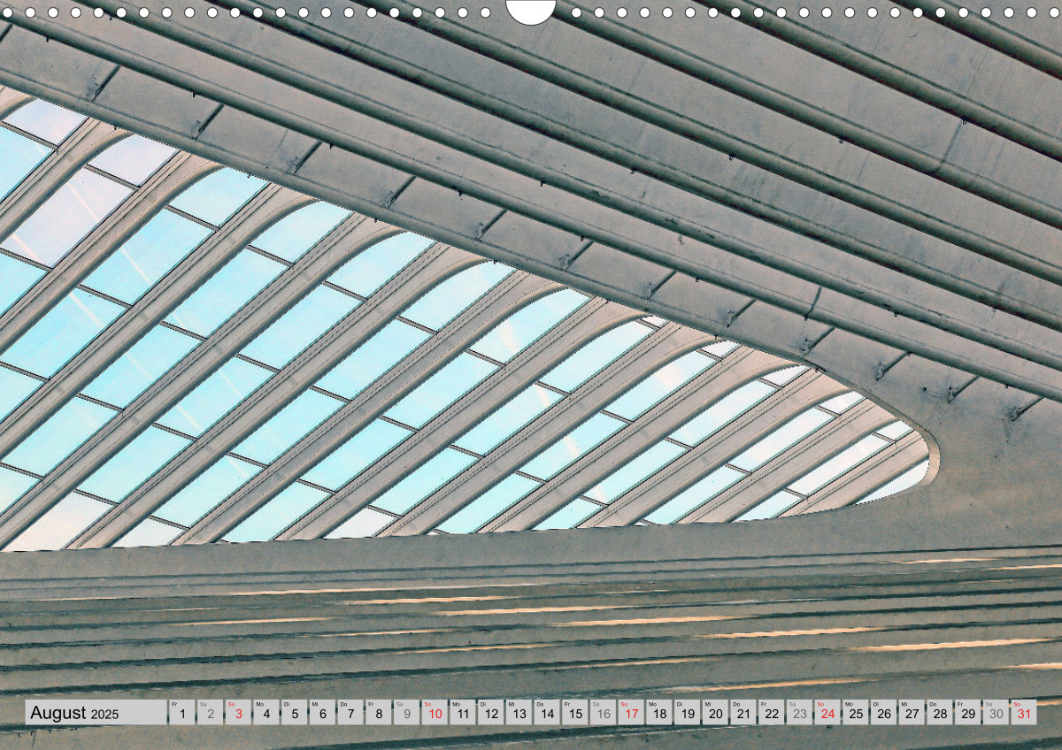Viewport: 1062px width, 750px height.
Task: Select Friday, day 15 cell
Action: 575,712
